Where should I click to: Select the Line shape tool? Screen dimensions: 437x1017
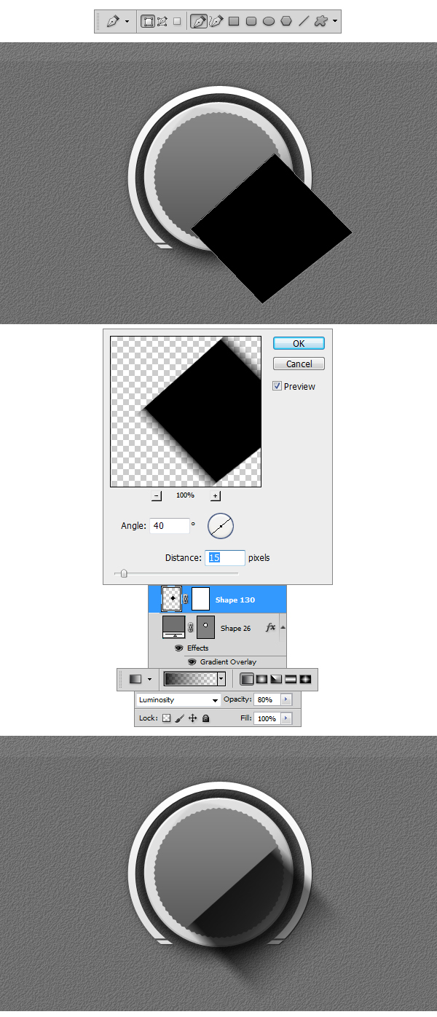(304, 22)
